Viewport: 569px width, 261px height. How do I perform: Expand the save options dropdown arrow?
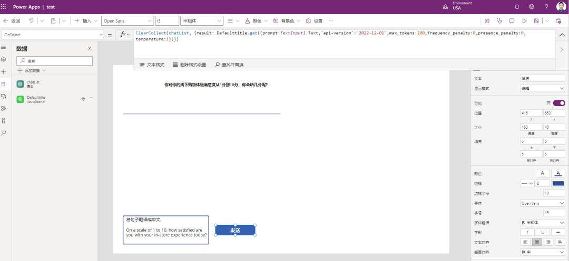547,21
